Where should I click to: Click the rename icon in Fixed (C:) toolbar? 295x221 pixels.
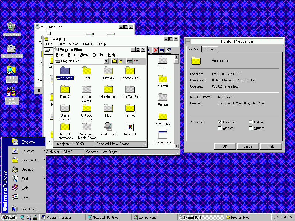(x=162, y=50)
